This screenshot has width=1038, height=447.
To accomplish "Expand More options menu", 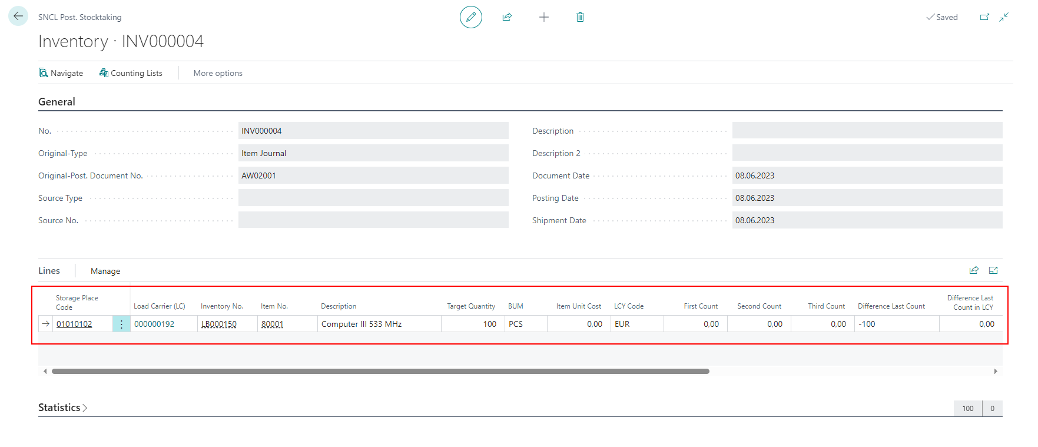I will tap(218, 73).
